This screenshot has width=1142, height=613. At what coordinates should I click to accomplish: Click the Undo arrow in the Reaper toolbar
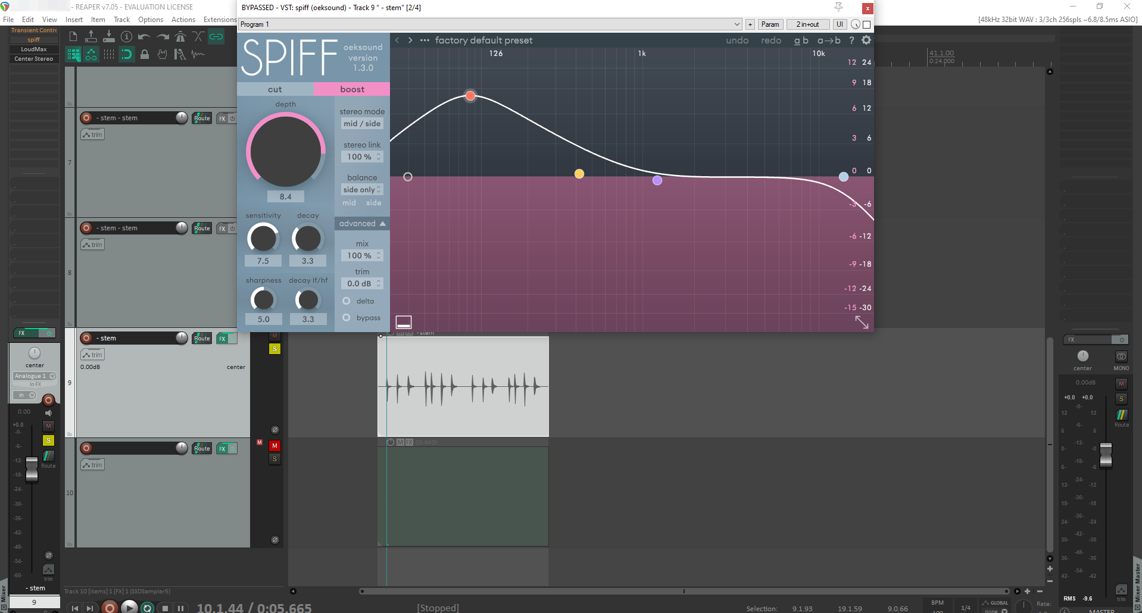(x=144, y=37)
